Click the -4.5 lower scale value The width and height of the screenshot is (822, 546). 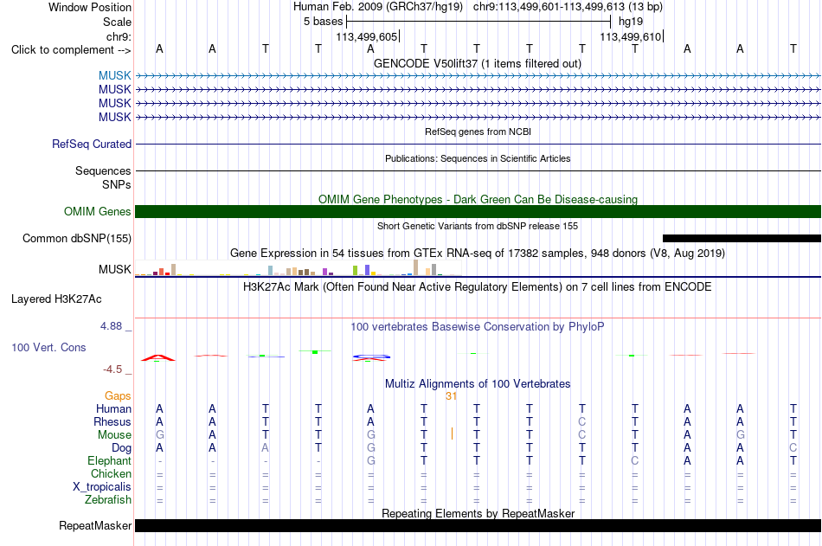tap(112, 369)
